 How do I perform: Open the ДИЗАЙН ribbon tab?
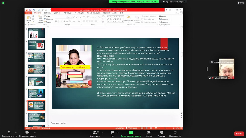57,13
